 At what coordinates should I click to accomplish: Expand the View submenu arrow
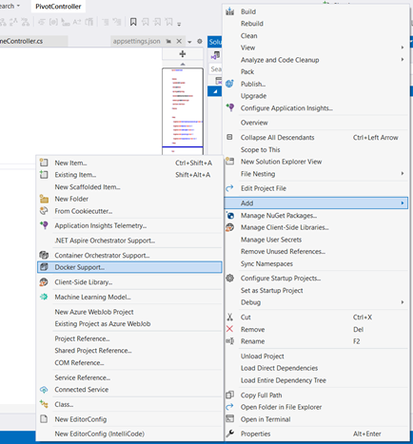(403, 48)
